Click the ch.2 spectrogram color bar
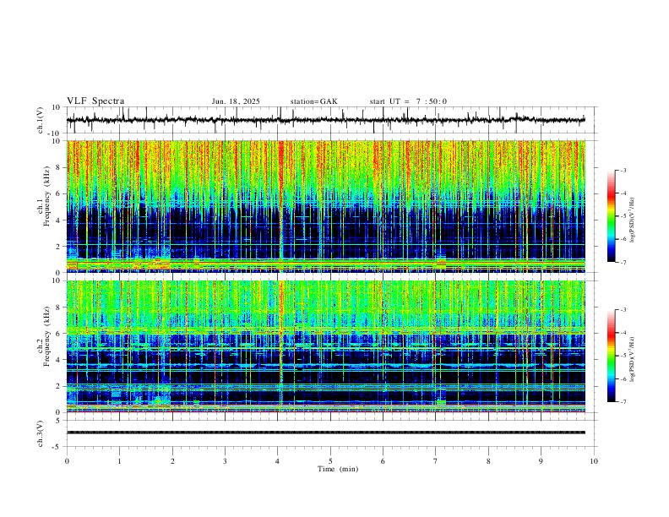The height and width of the screenshot is (517, 669). click(612, 356)
